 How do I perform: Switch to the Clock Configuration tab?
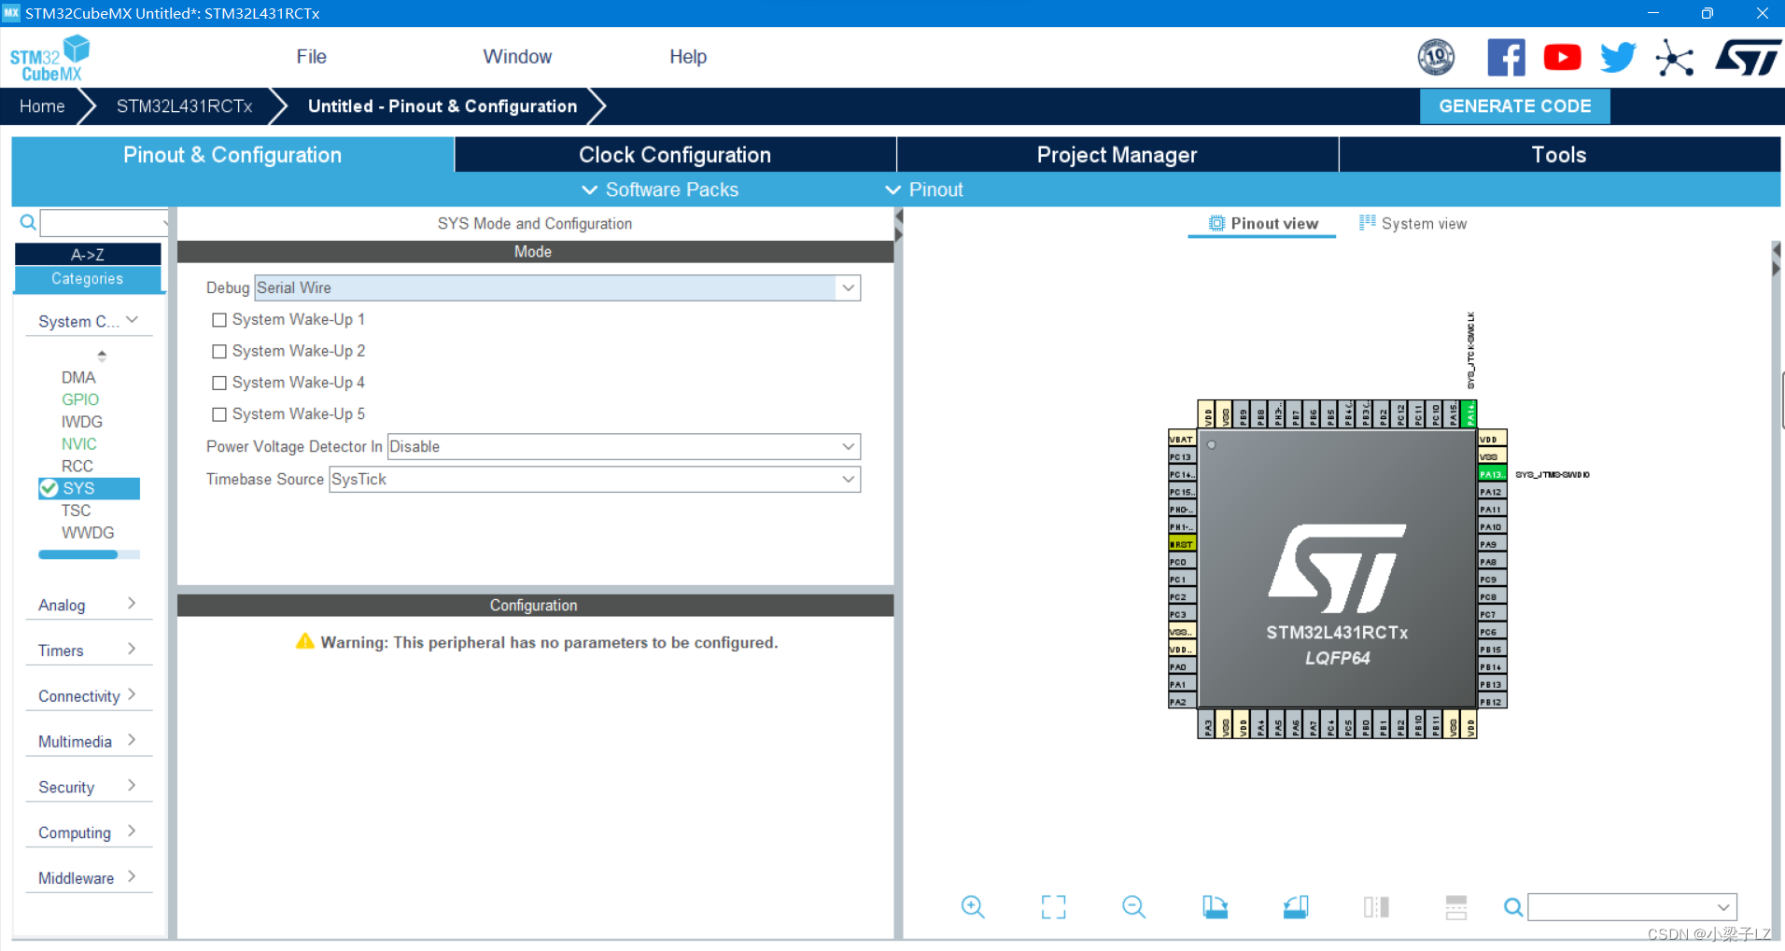(674, 154)
